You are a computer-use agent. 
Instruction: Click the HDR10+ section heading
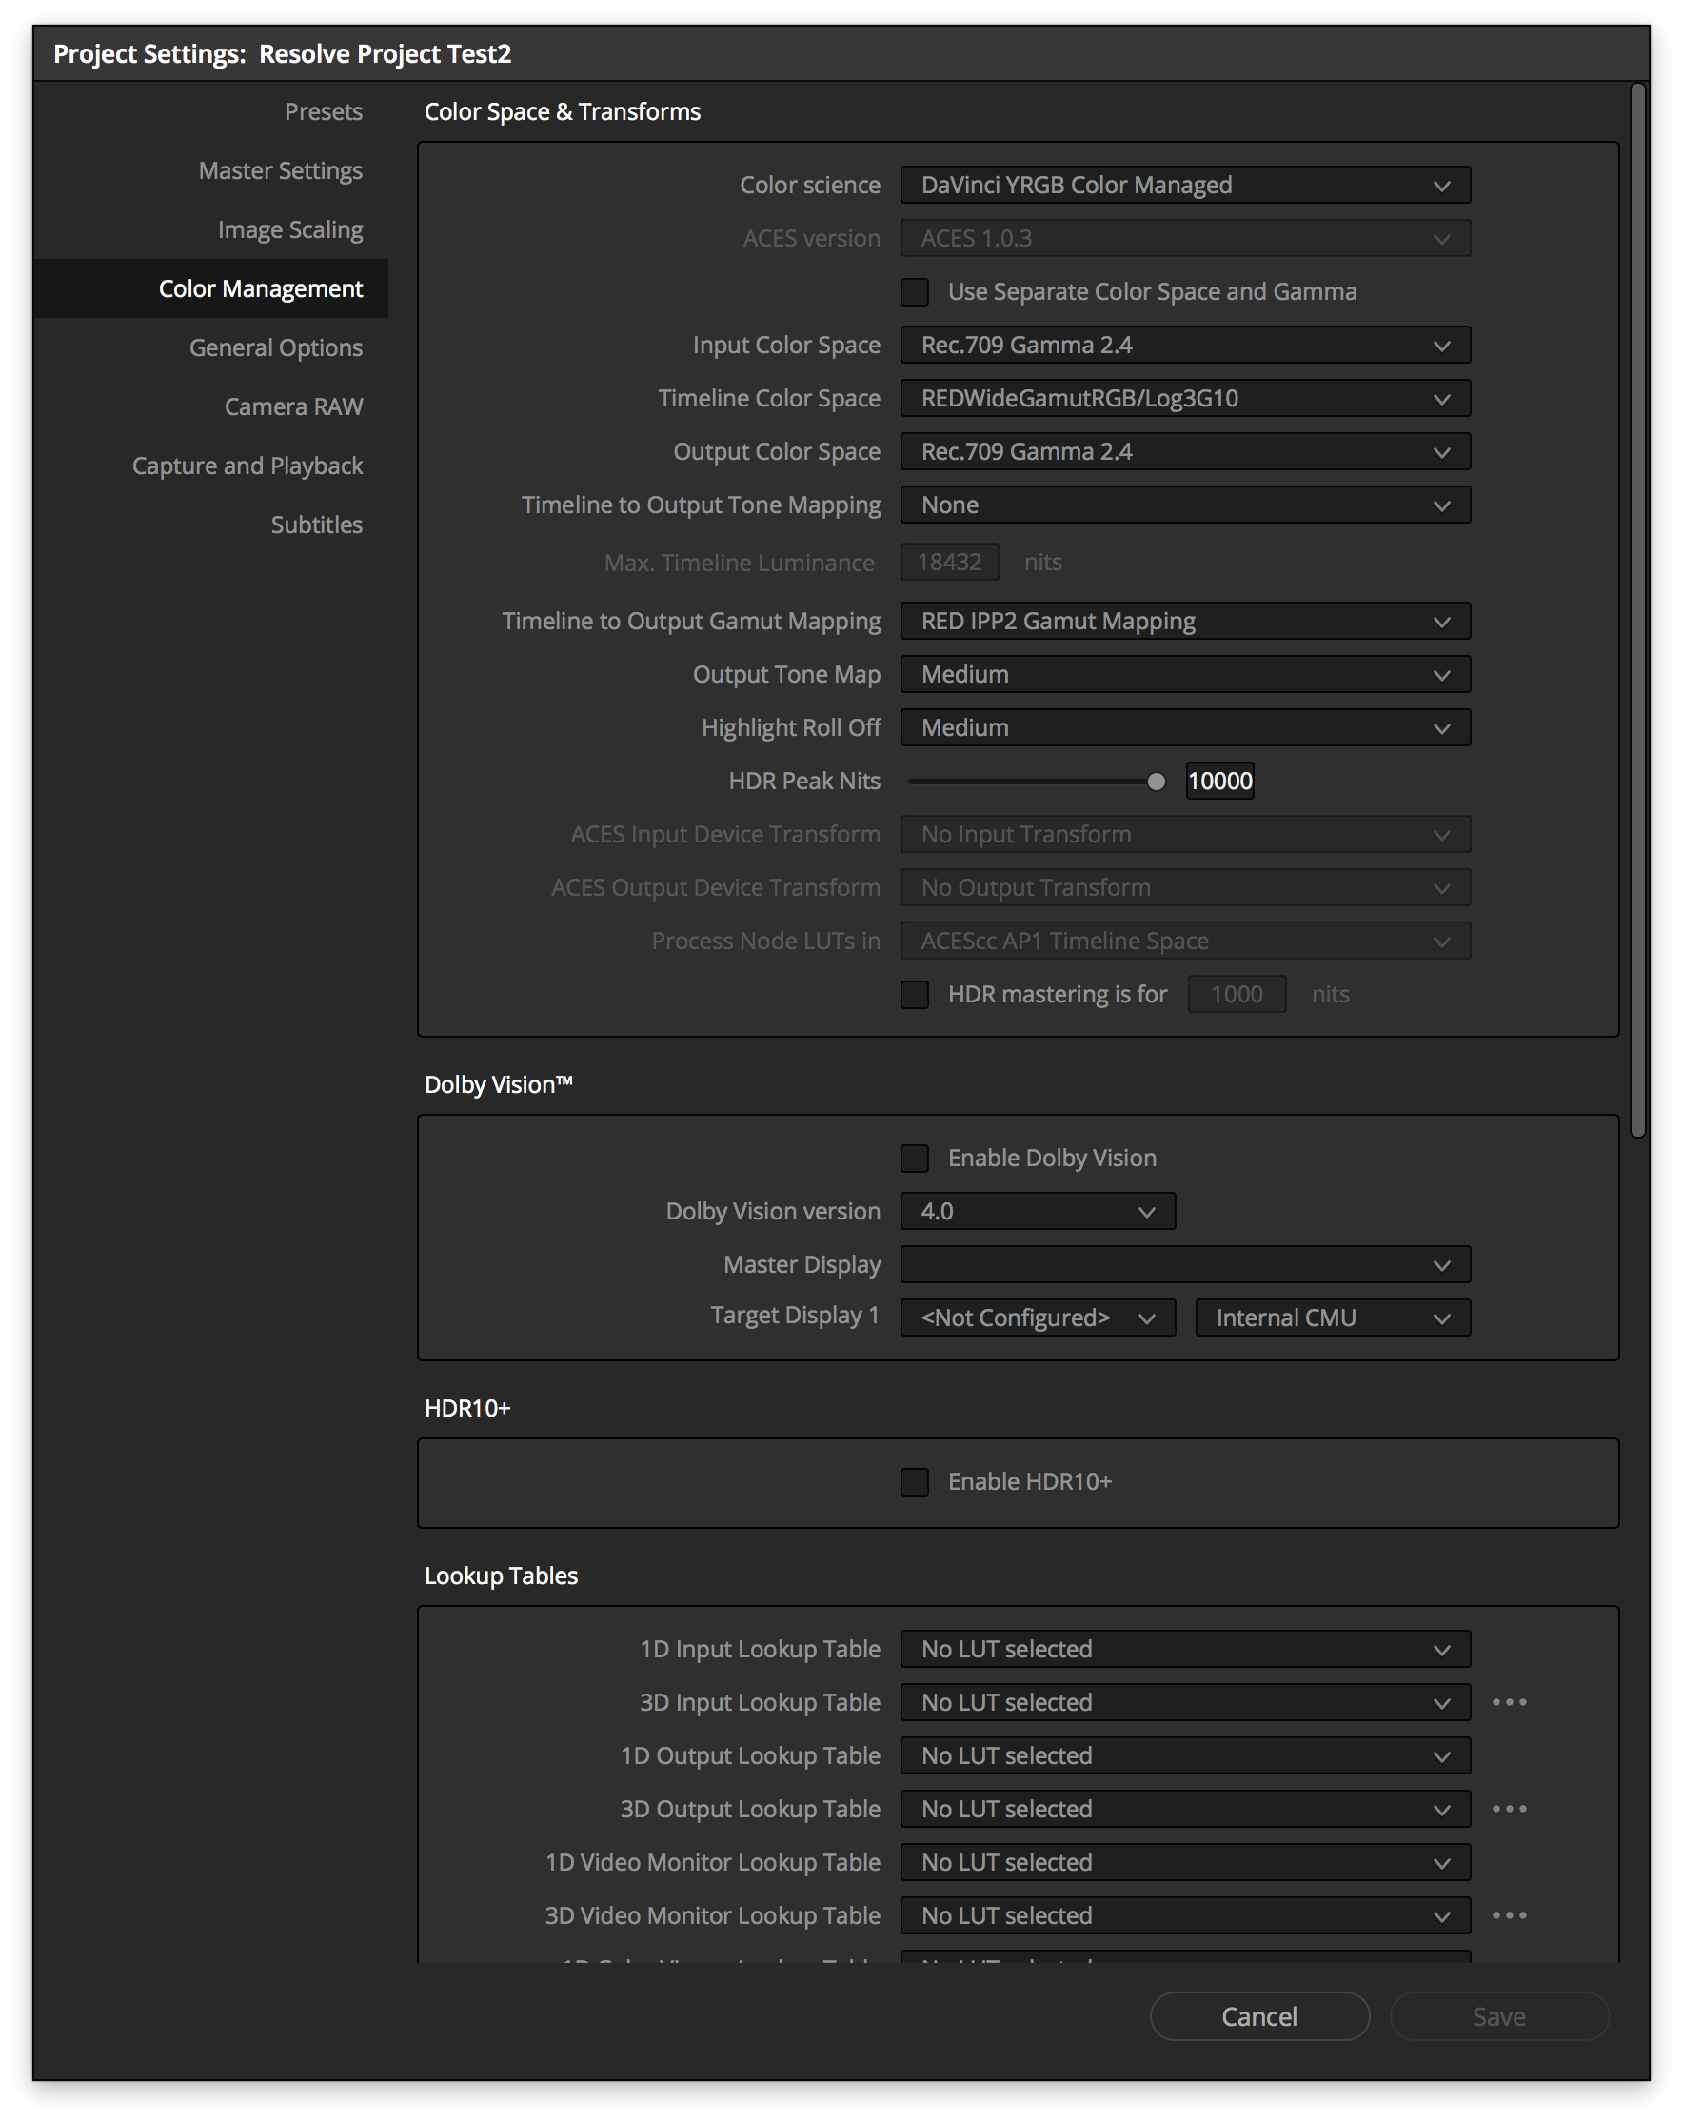[467, 1408]
